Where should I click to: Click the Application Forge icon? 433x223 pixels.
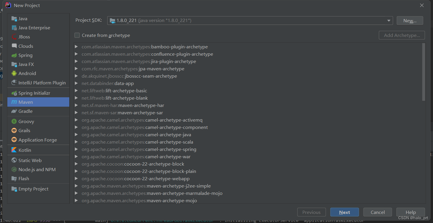(14, 140)
